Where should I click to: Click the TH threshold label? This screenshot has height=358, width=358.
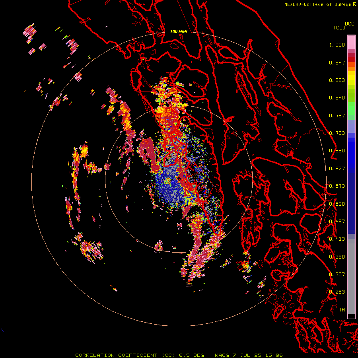pyautogui.click(x=342, y=310)
